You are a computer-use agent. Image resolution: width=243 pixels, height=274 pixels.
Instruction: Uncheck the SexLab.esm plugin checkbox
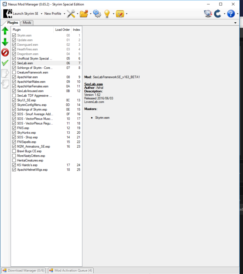[x=14, y=63]
